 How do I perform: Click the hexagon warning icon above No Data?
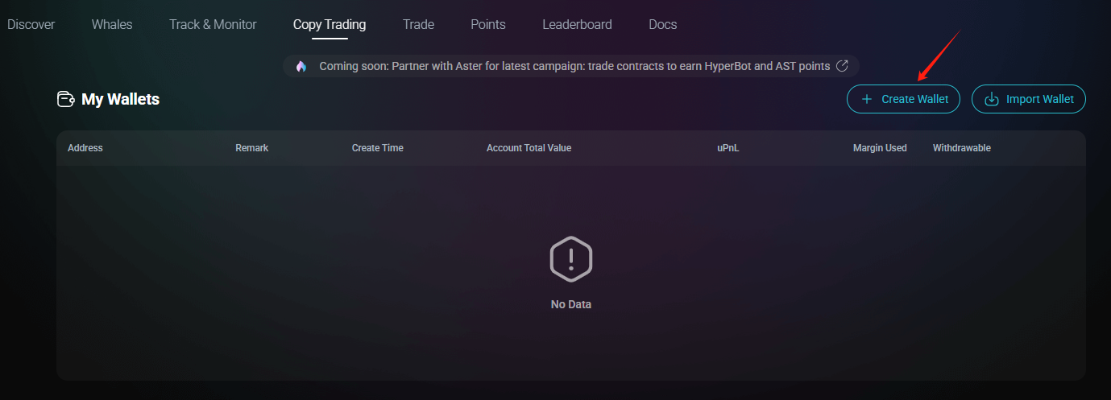coord(571,258)
